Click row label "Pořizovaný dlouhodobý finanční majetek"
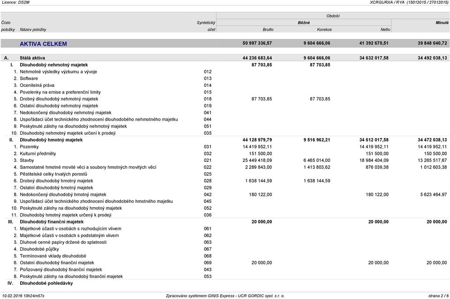Image resolution: width=450 pixels, height=299 pixels. coord(61,270)
